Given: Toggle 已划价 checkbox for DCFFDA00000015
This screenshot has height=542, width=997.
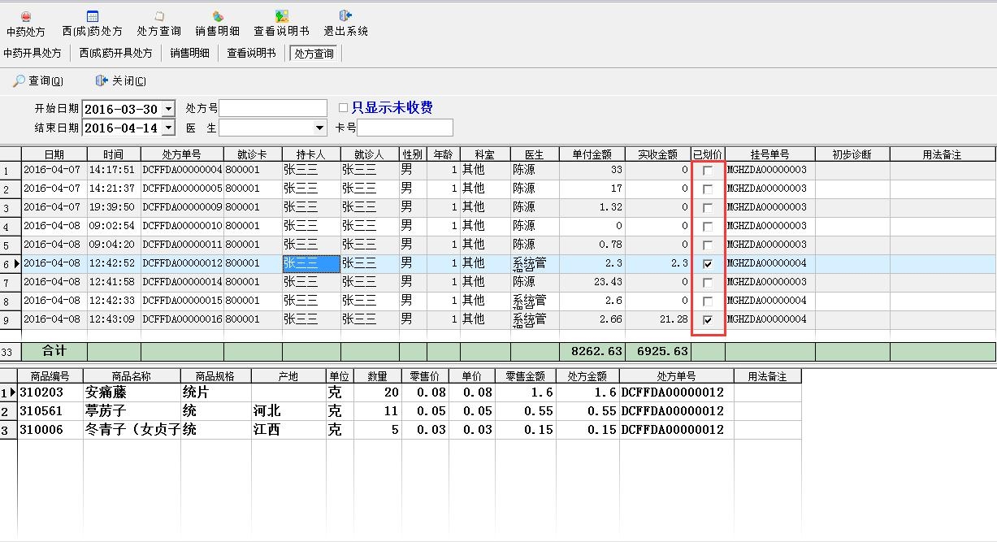Looking at the screenshot, I should [708, 301].
